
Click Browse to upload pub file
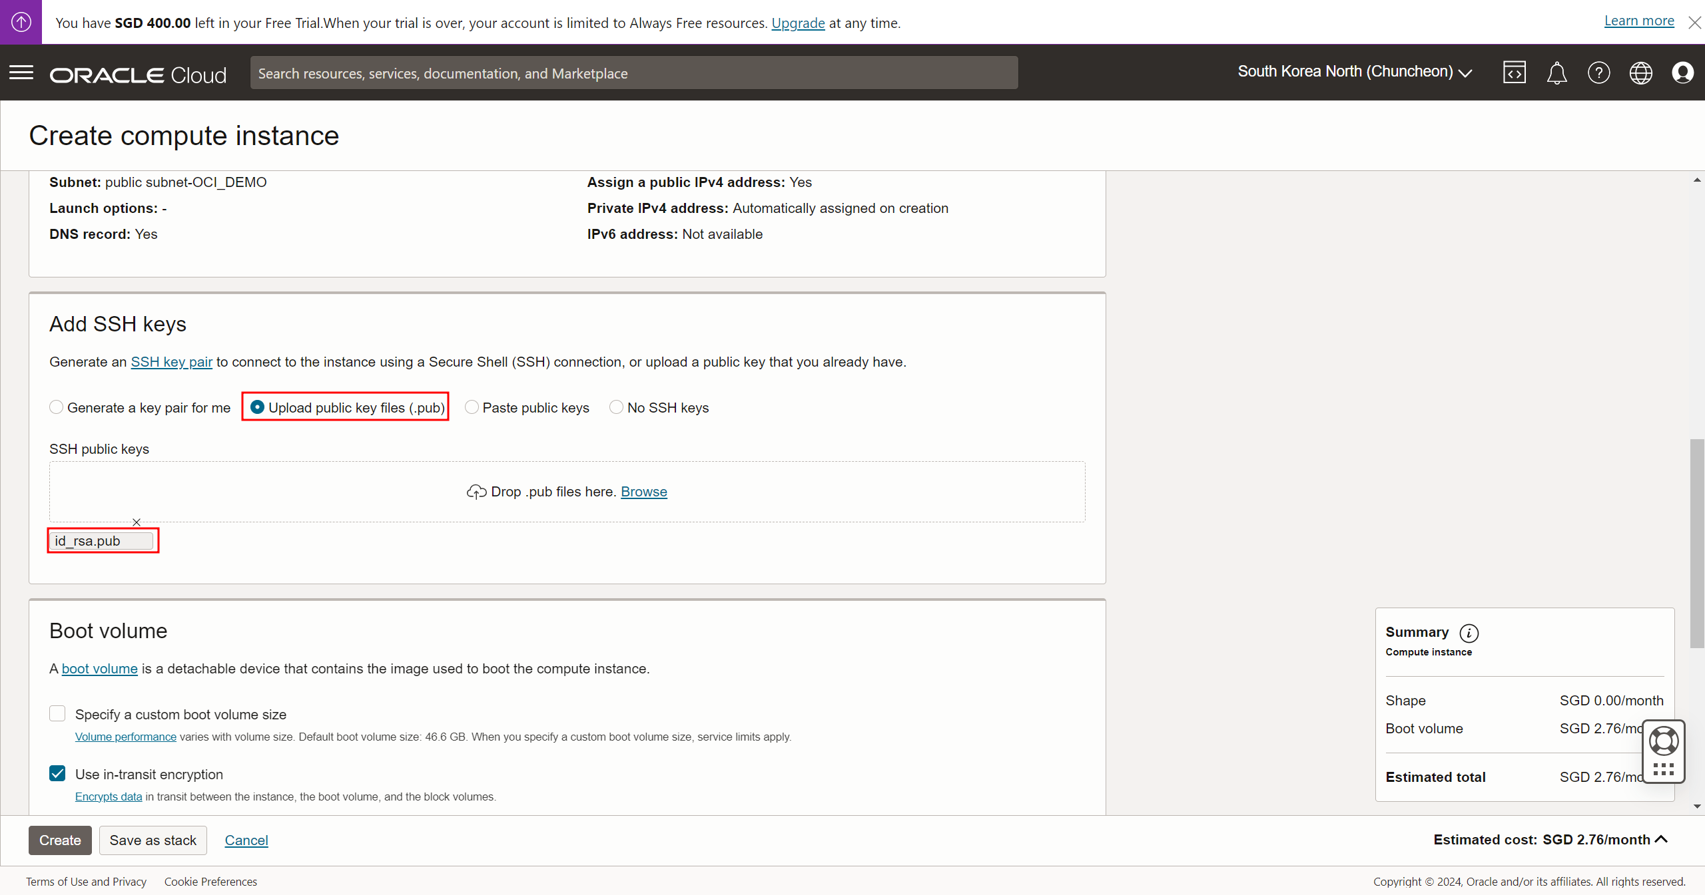coord(643,492)
